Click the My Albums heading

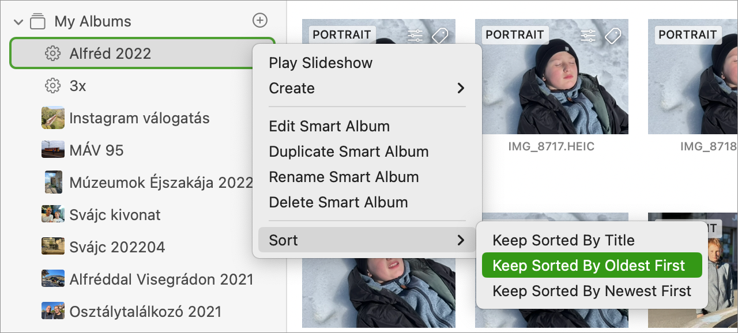point(93,21)
